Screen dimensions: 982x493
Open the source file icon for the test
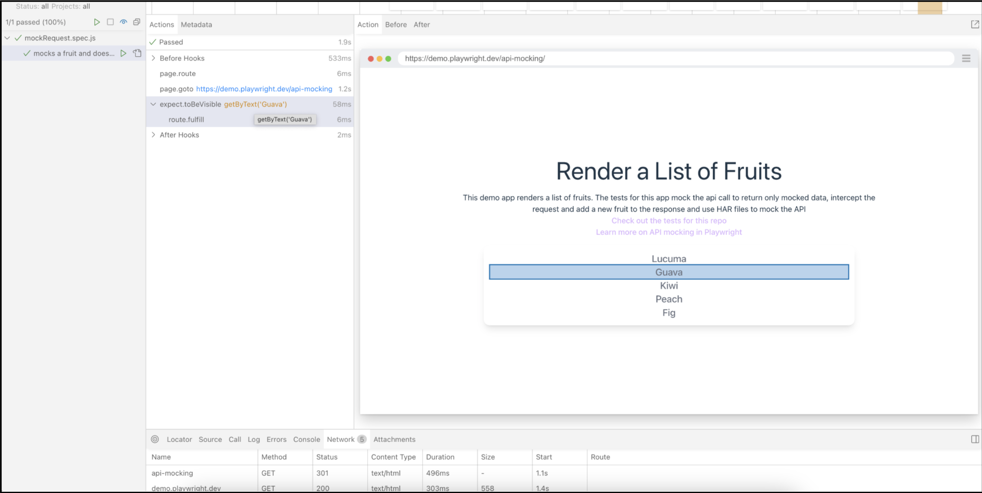137,53
